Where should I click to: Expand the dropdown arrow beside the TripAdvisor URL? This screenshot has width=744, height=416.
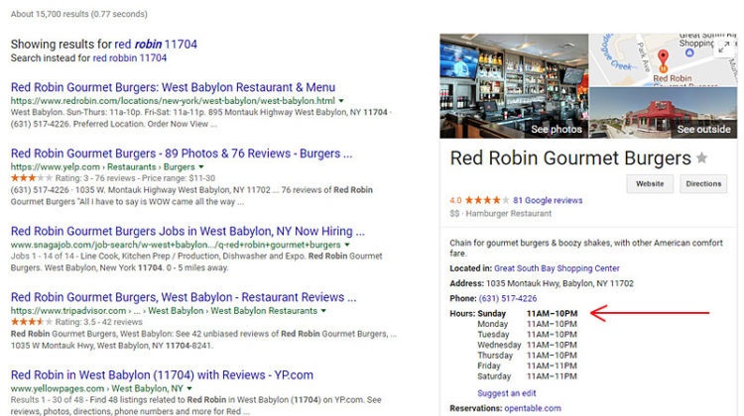pos(323,310)
